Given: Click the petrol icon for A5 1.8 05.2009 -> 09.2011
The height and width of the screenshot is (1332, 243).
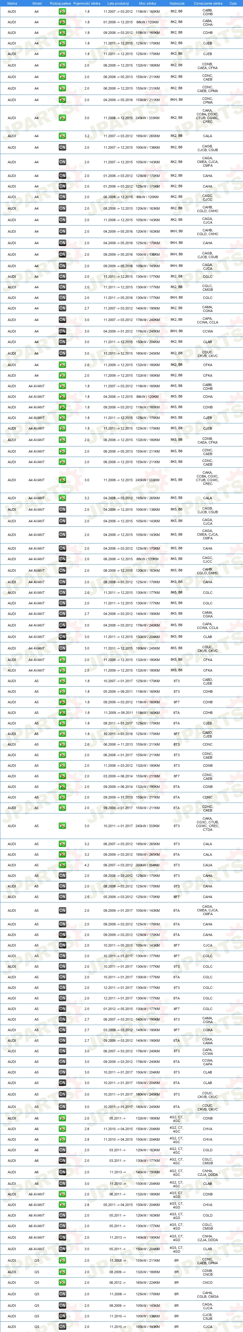Looking at the screenshot, I should 62,691.
